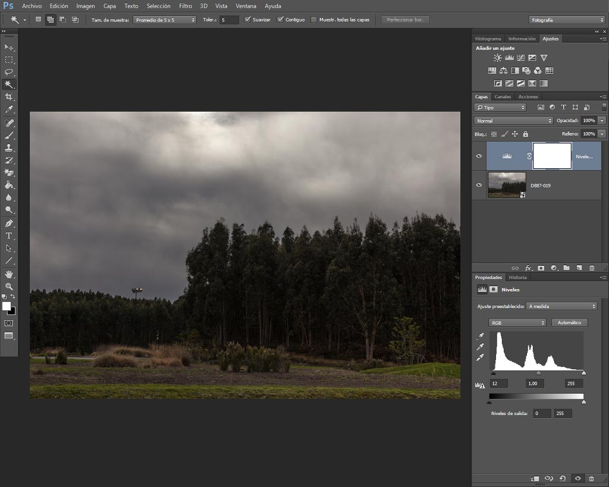This screenshot has width=609, height=487.
Task: Select the Pen tool
Action: point(9,224)
